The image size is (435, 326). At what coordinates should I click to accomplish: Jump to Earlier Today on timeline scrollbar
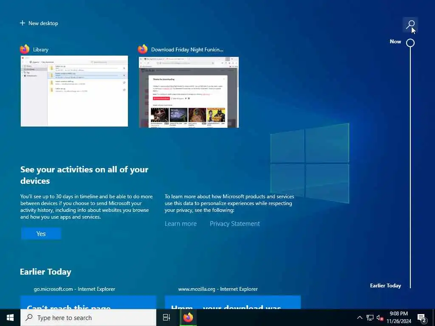pos(385,286)
